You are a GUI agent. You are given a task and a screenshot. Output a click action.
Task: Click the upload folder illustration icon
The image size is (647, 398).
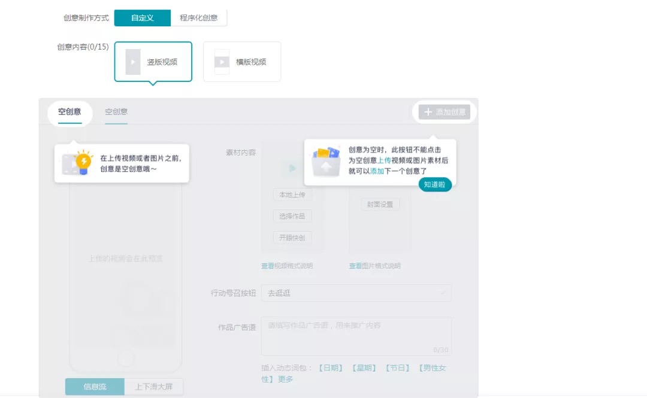pos(326,162)
